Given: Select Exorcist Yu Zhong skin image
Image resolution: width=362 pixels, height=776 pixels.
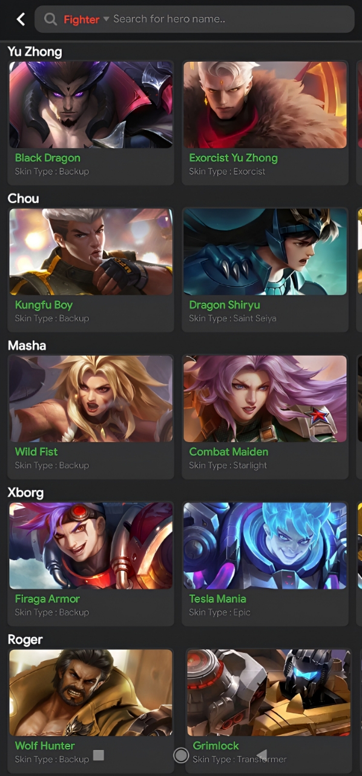Looking at the screenshot, I should (x=265, y=104).
